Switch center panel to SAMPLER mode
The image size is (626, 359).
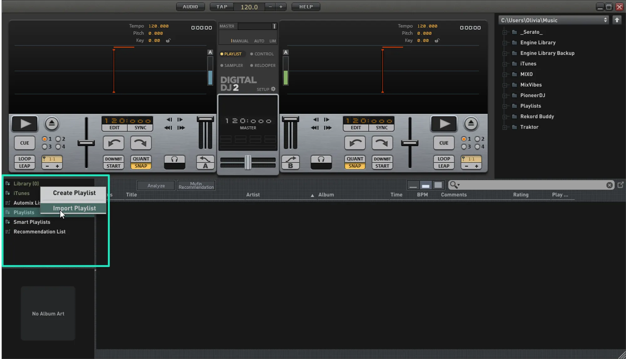coord(231,65)
